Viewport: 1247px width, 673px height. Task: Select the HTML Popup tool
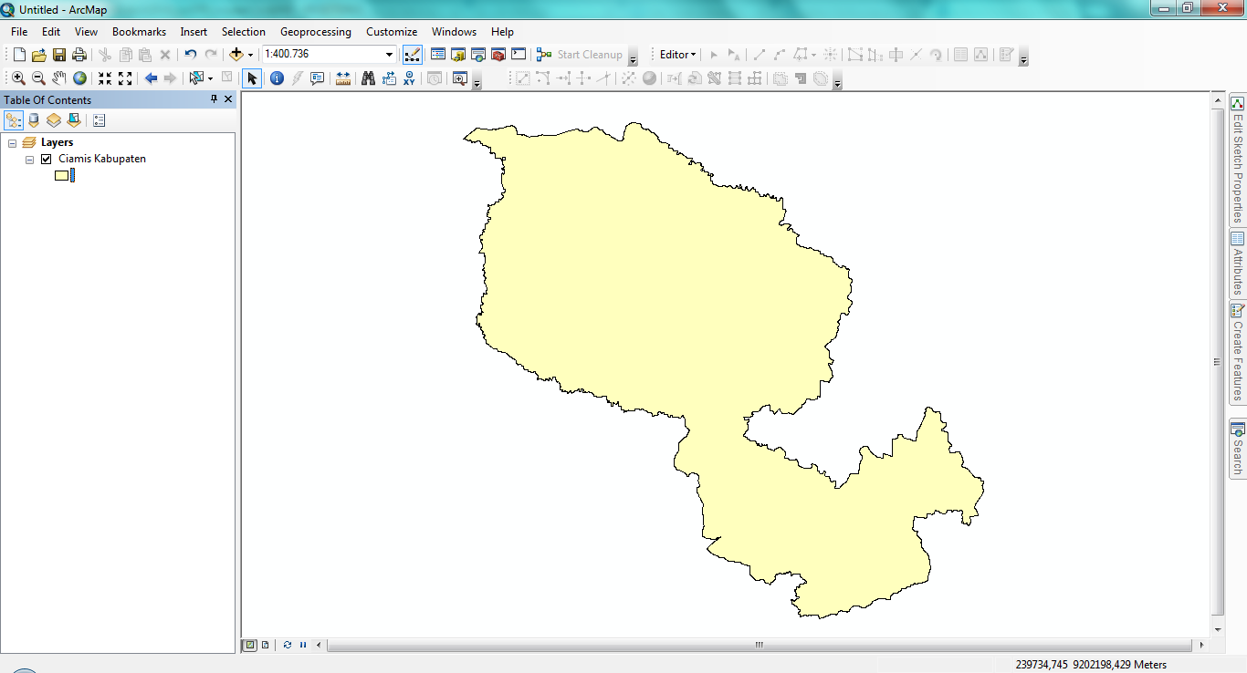(317, 78)
